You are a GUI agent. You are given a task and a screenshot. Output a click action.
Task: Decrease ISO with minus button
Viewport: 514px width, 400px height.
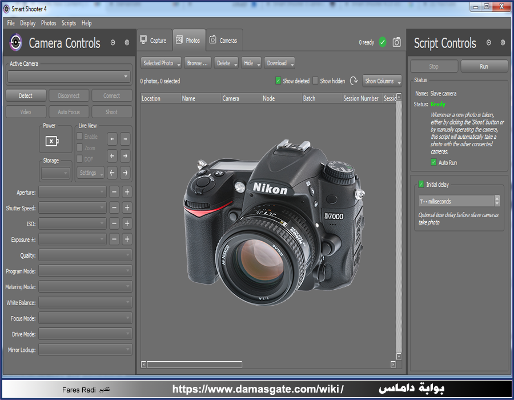coord(114,223)
